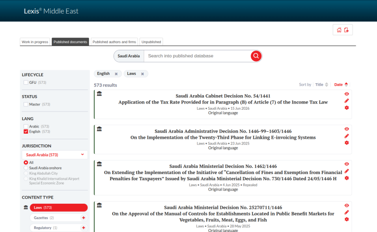
Task: Expand the Saudi Arabia (573) jurisdiction dropdown
Action: [55, 155]
